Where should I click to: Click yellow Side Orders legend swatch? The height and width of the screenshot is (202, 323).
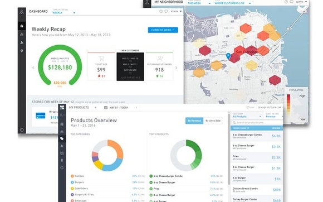pyautogui.click(x=72, y=189)
